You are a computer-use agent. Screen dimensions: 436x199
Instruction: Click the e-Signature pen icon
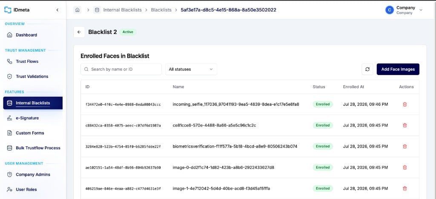click(x=9, y=118)
